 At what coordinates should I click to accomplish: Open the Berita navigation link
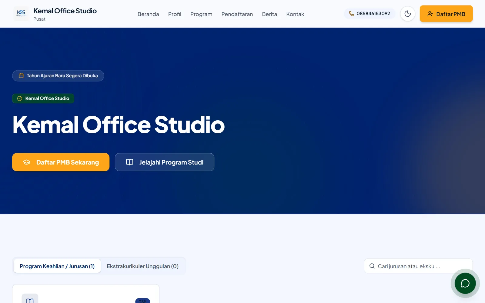(269, 14)
